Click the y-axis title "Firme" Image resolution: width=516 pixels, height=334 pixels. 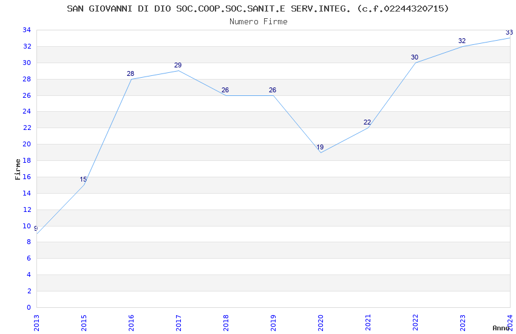point(18,169)
